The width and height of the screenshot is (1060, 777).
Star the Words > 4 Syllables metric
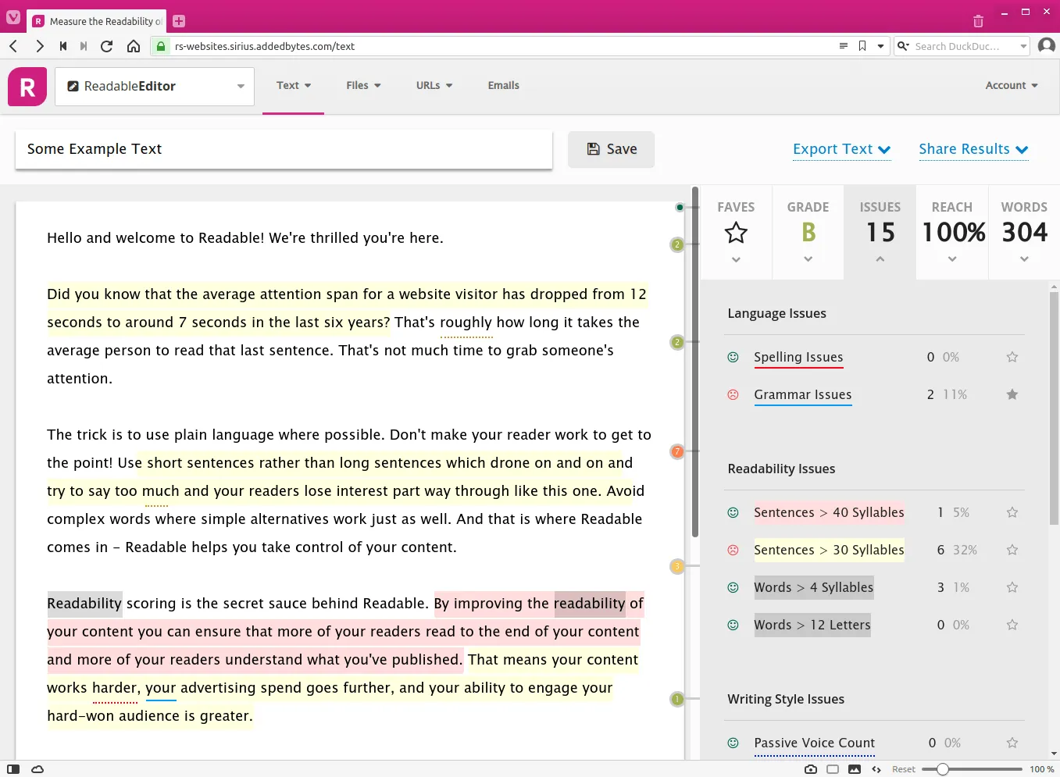click(x=1012, y=587)
